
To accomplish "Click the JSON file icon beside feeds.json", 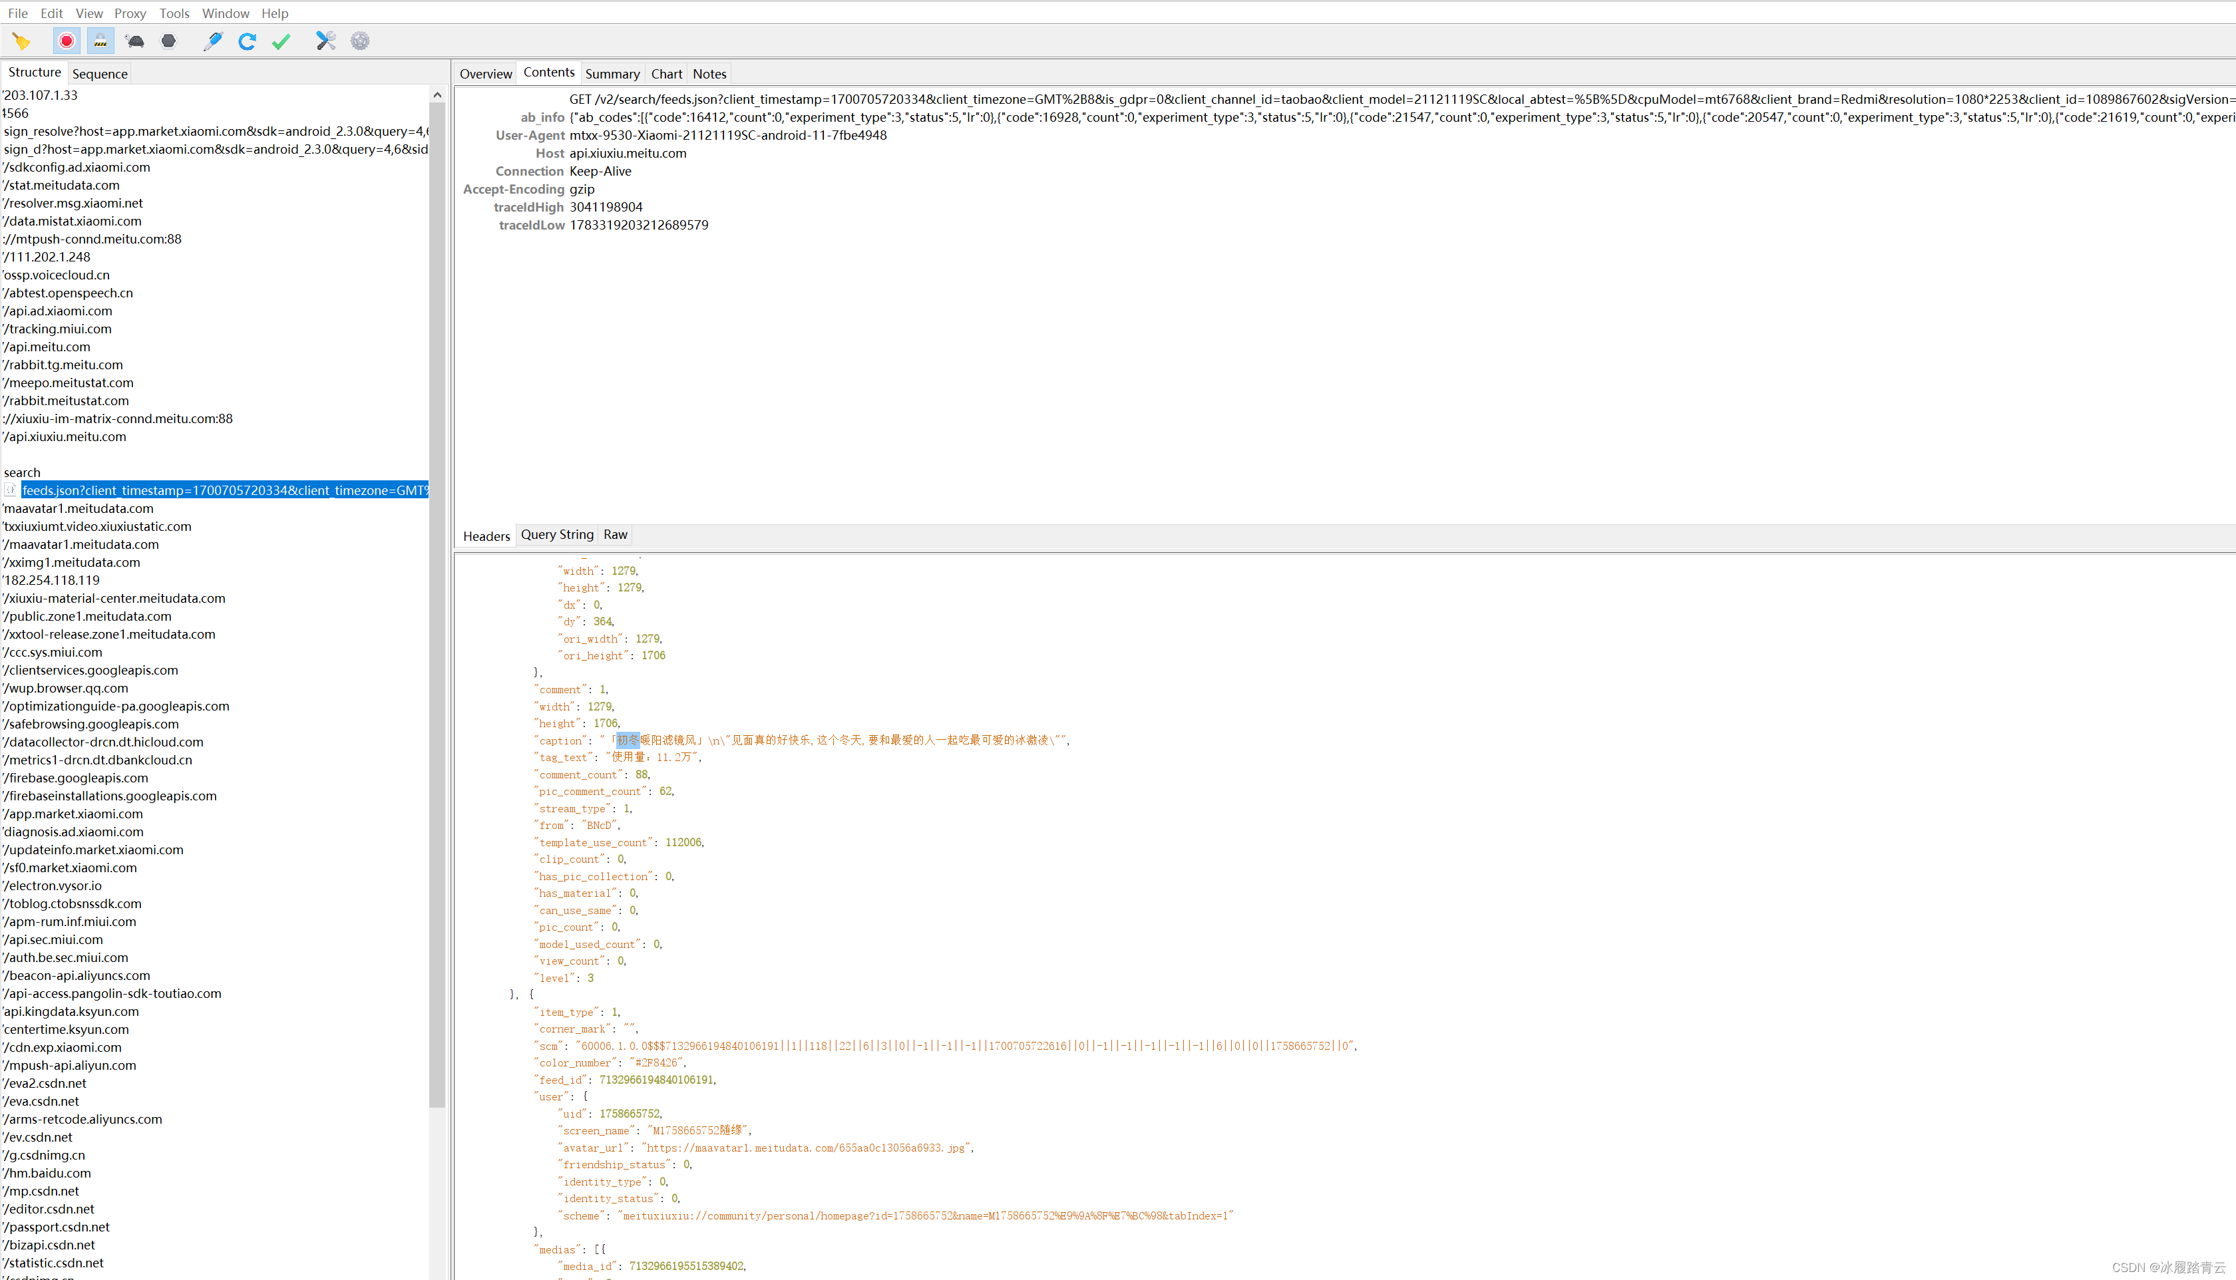I will click(10, 490).
